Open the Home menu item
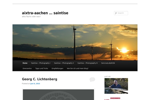 point(25,63)
